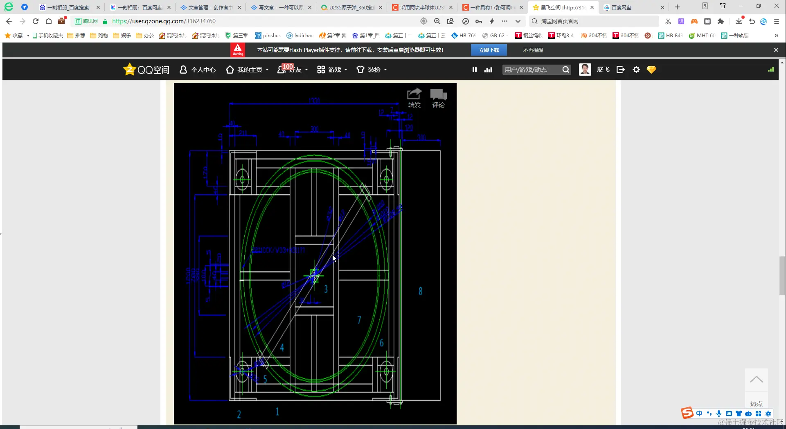Click the logout exit icon
The image size is (786, 429).
621,70
